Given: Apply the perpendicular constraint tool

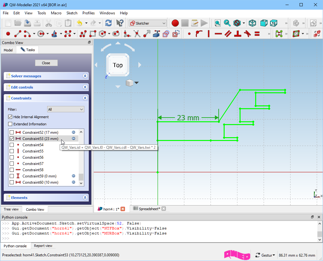Looking at the screenshot, I should [x=237, y=34].
